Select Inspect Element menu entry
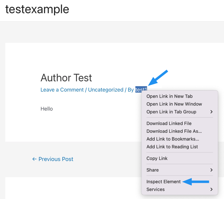 163,181
